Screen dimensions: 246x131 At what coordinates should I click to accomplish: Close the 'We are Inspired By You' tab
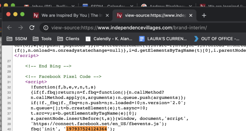[x=107, y=15]
